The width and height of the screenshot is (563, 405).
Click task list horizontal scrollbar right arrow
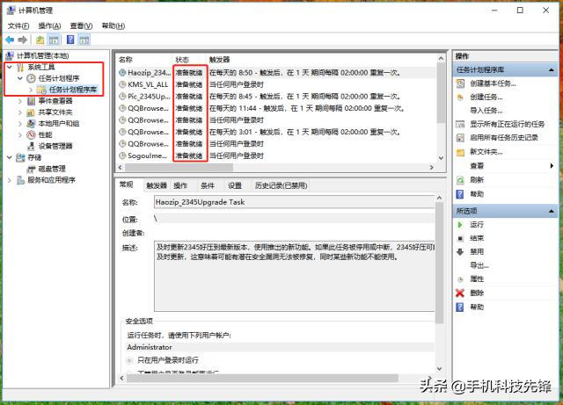[x=432, y=167]
